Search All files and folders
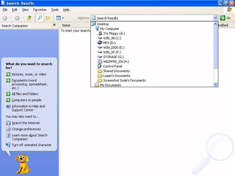The width and height of the screenshot is (235, 176). (25, 94)
